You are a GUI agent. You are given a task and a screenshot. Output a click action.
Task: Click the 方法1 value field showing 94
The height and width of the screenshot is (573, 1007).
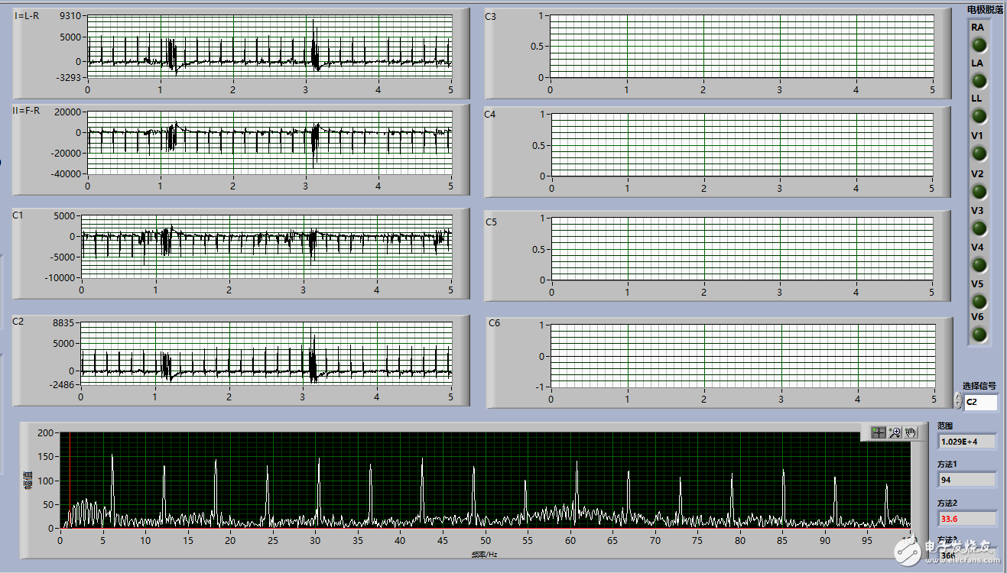click(x=967, y=480)
